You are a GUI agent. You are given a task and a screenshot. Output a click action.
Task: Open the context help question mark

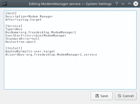pos(117,4)
